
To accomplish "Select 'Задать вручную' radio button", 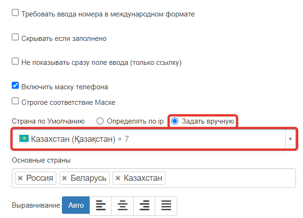I will coord(174,121).
